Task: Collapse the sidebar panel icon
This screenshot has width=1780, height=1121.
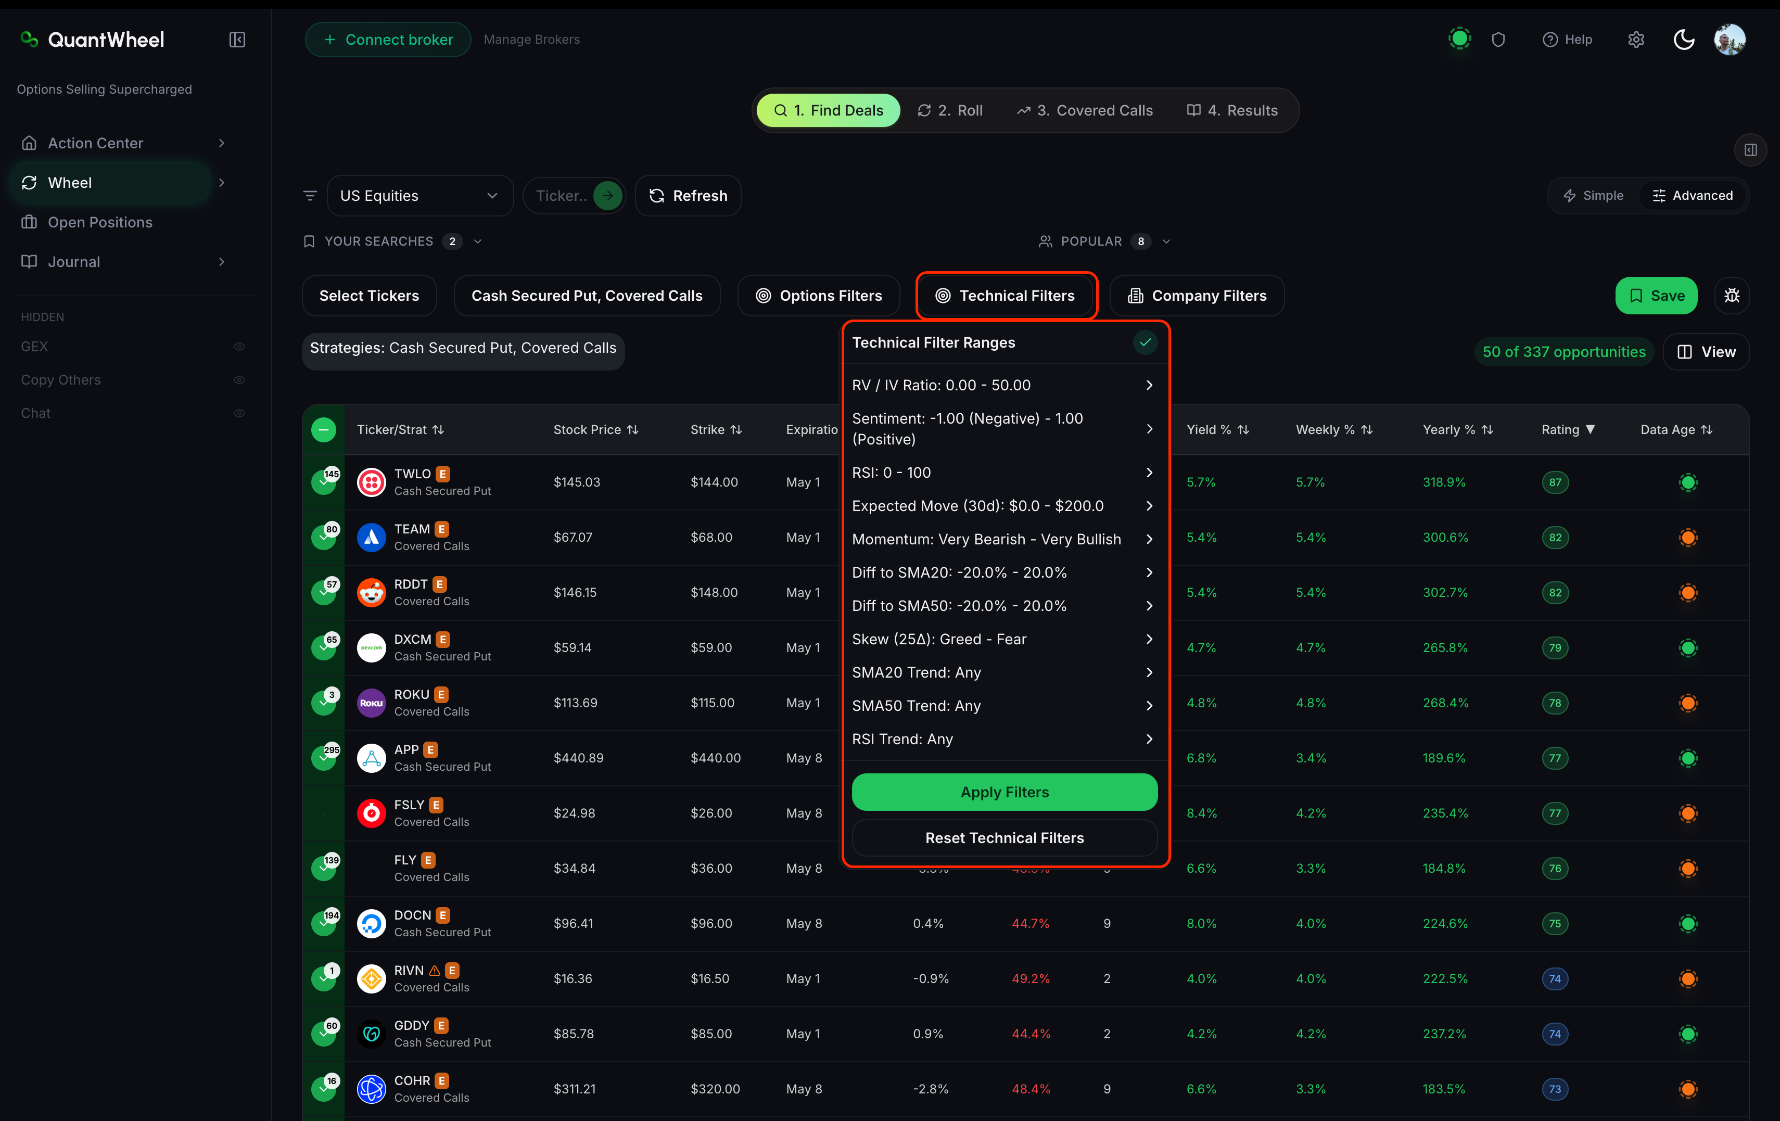Action: pyautogui.click(x=237, y=39)
